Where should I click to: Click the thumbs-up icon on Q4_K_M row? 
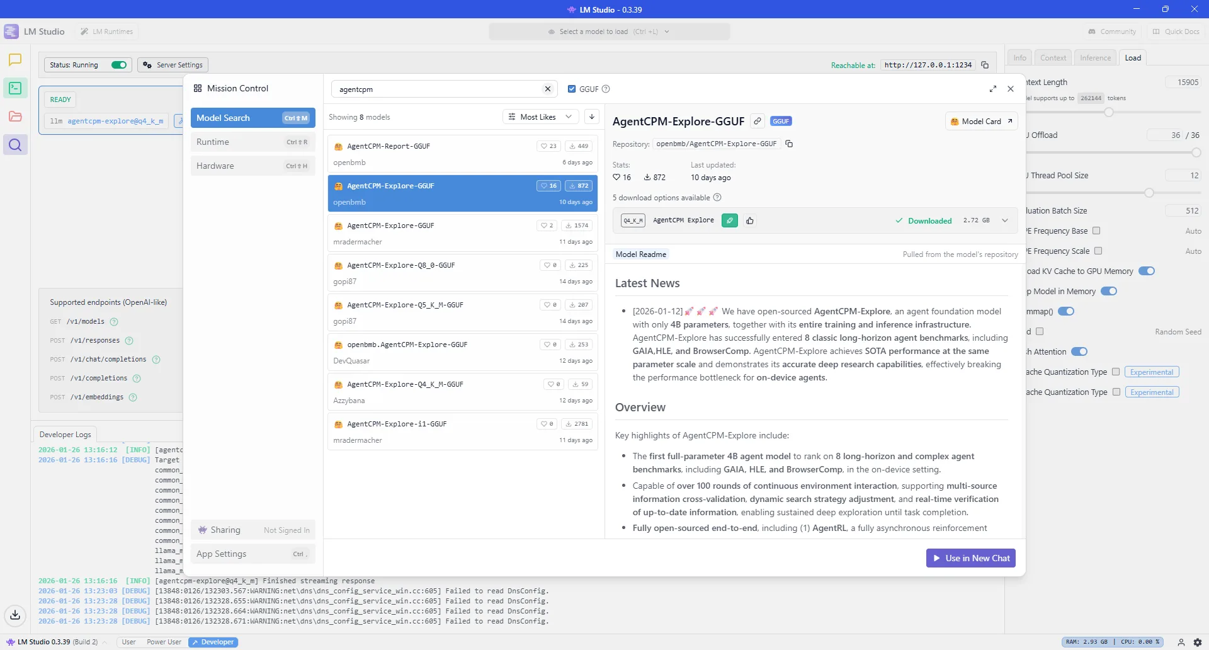[750, 220]
